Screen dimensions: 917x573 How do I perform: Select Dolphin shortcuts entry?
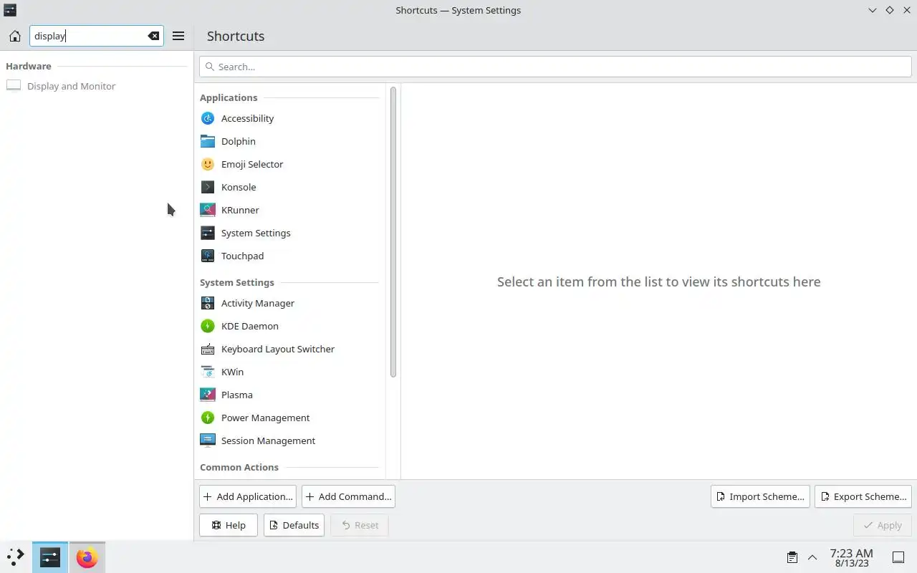click(290, 141)
